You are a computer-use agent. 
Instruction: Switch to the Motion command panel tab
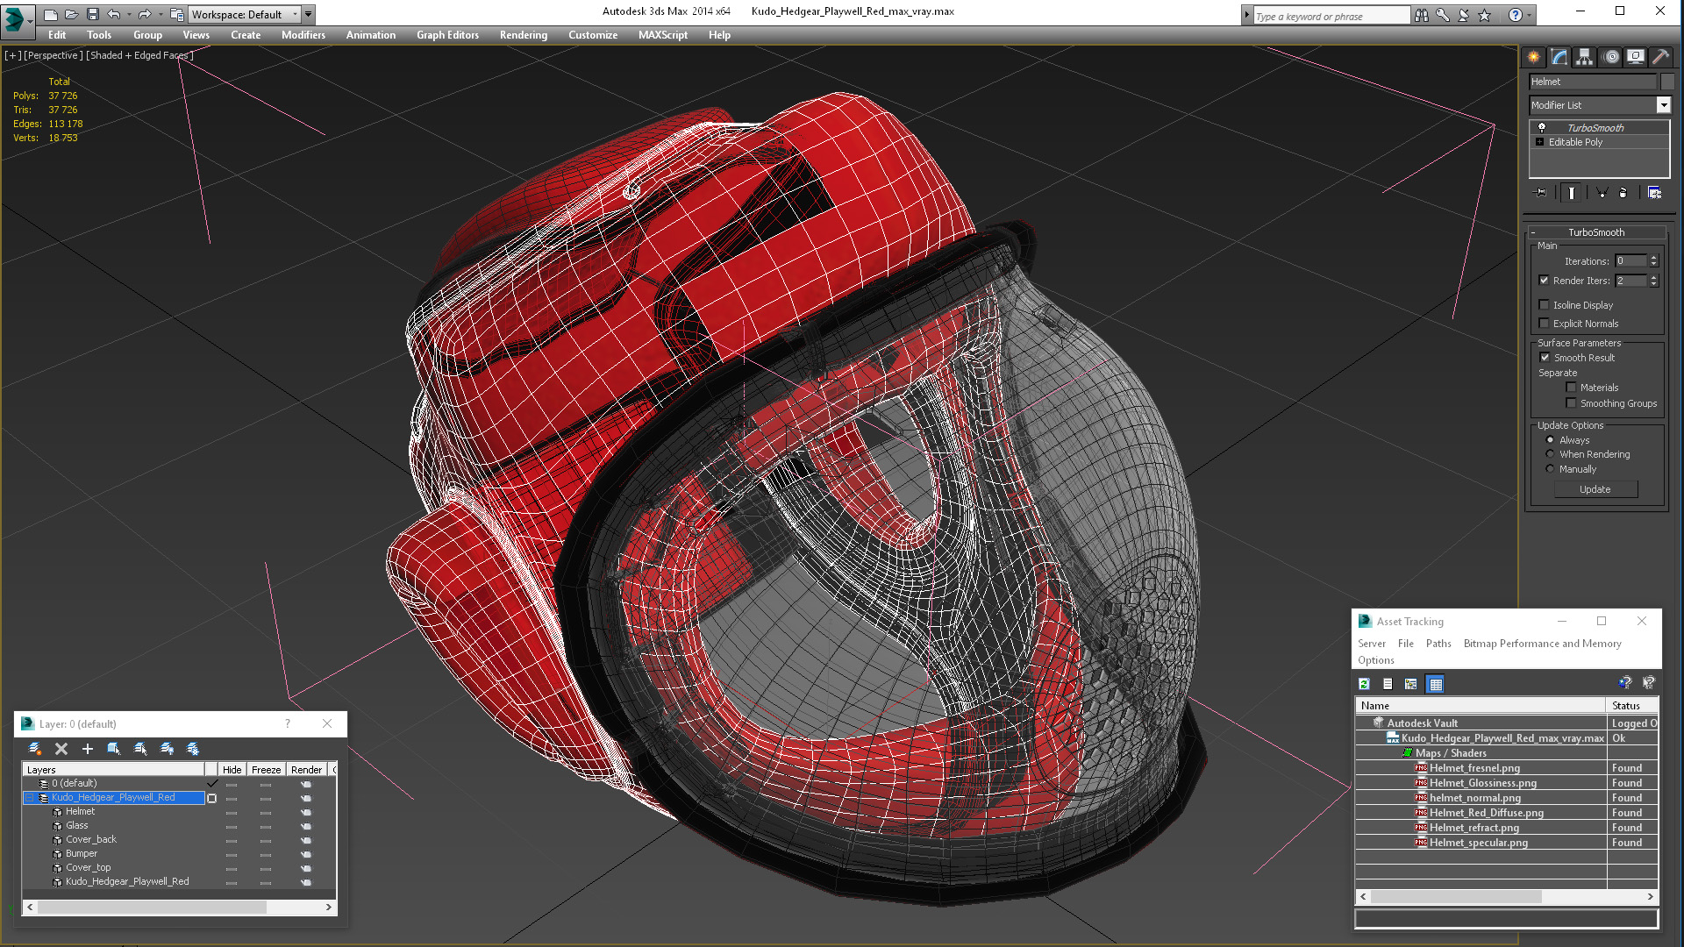coord(1611,57)
